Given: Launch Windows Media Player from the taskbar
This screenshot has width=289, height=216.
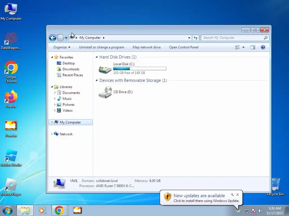Looking at the screenshot, I should [x=42, y=210].
